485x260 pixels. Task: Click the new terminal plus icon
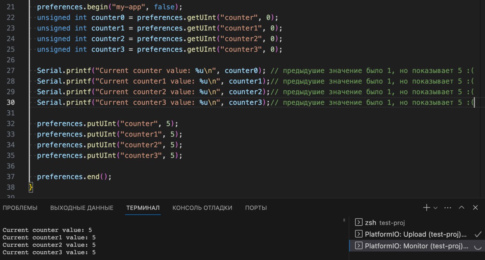pos(427,207)
